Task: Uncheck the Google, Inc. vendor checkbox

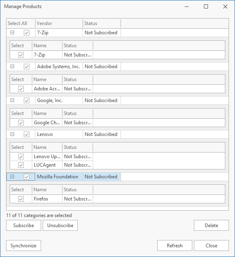Action: (x=27, y=100)
